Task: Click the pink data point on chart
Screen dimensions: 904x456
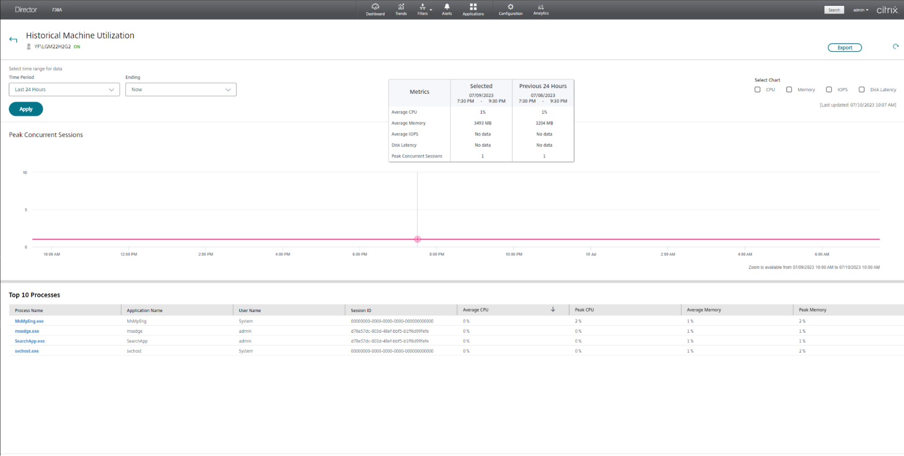Action: click(x=417, y=239)
